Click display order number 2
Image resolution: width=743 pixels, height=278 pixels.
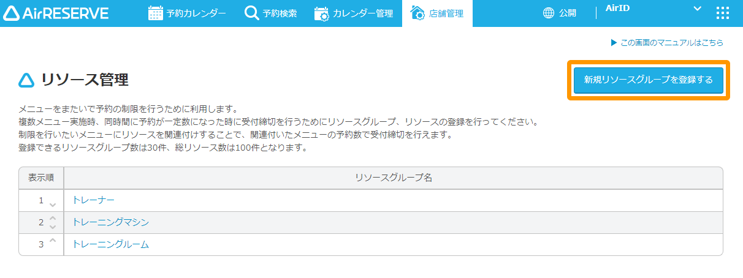tap(41, 222)
